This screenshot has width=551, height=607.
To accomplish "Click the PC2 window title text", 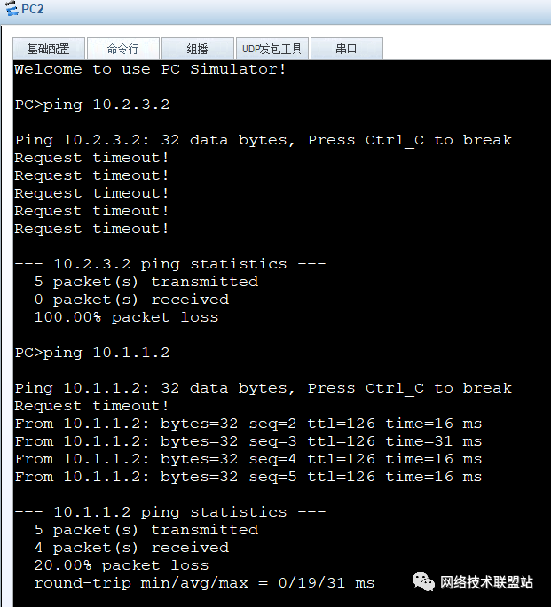I will click(33, 9).
